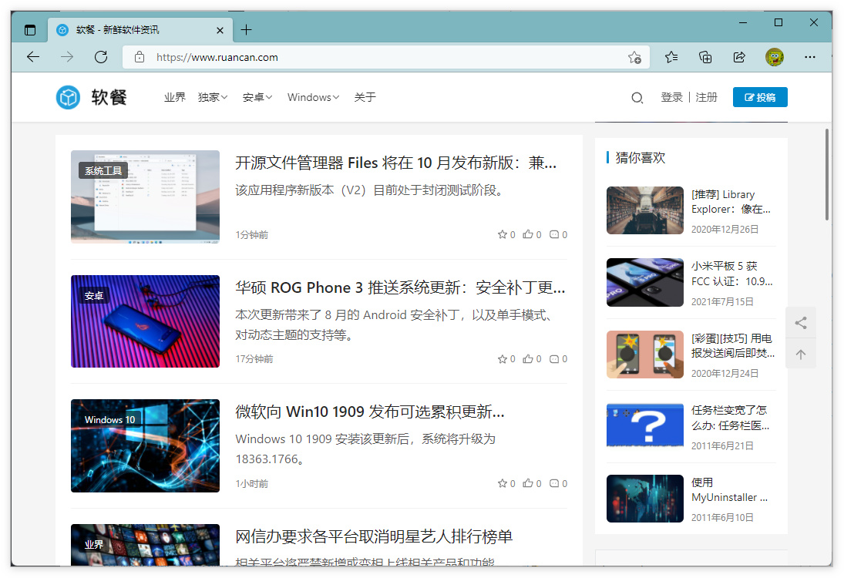This screenshot has height=578, width=844.
Task: Open the Edge profile avatar
Action: (x=774, y=56)
